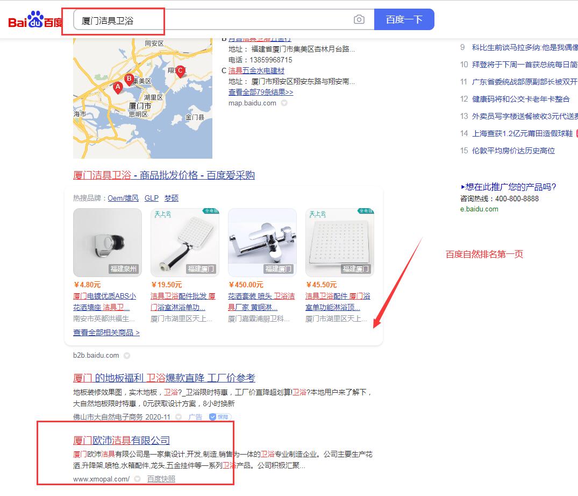Click 查看全部相关商品 link
This screenshot has width=578, height=496.
click(106, 332)
